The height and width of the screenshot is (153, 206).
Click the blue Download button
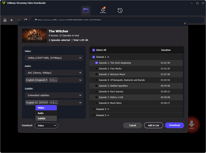175,125
